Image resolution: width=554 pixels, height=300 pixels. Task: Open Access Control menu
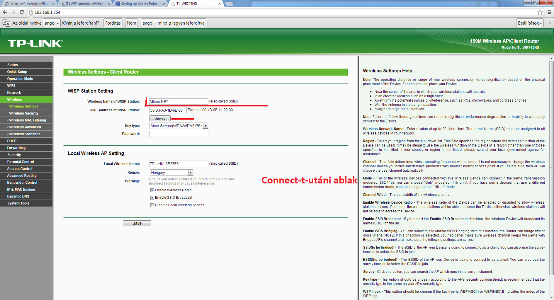(26, 169)
